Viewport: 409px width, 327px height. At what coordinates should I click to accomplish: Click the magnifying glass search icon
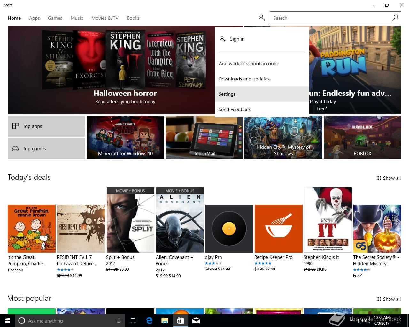[x=395, y=18]
